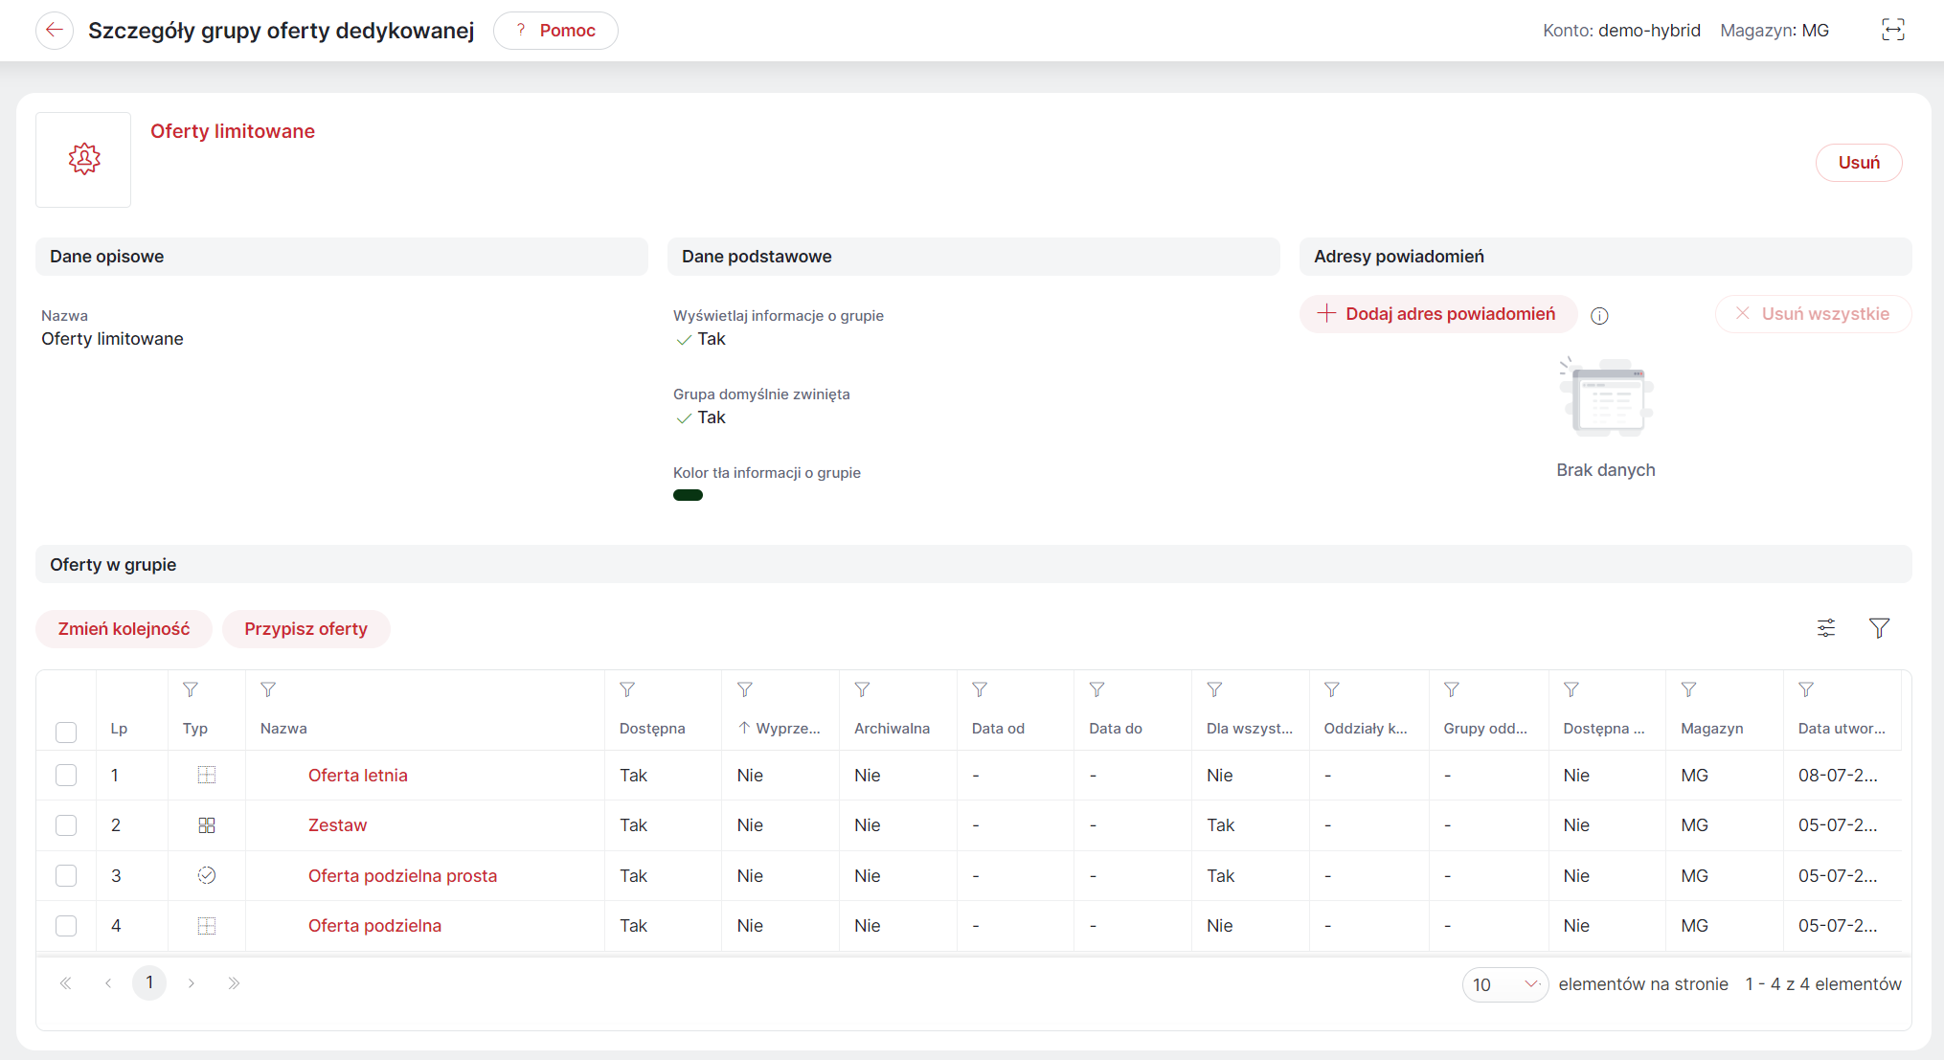Open table column settings icon

(x=1826, y=628)
